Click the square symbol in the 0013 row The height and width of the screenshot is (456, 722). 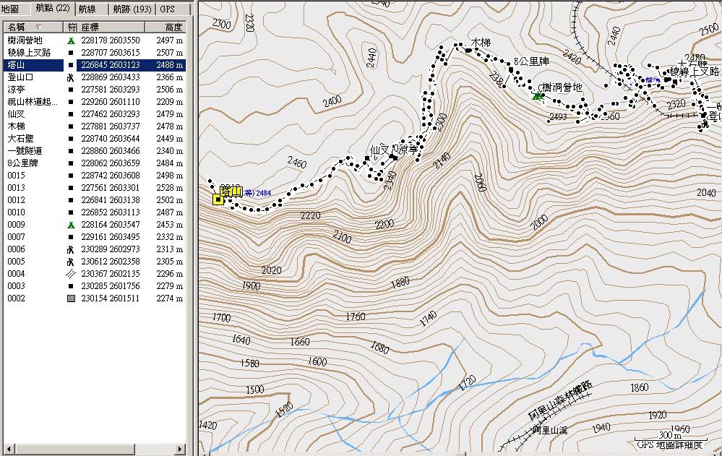point(71,188)
